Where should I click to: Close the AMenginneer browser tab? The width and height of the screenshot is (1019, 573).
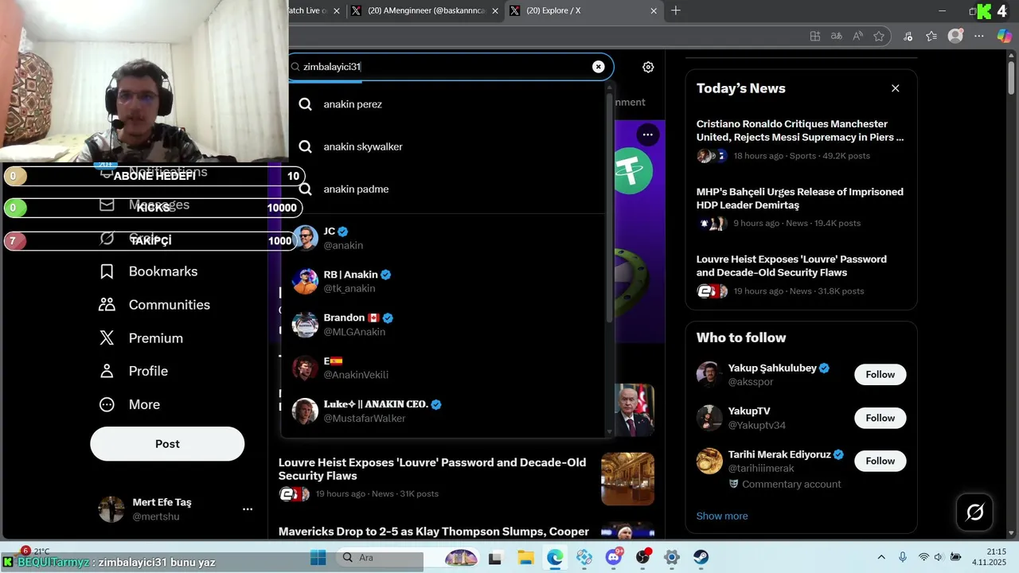[495, 11]
